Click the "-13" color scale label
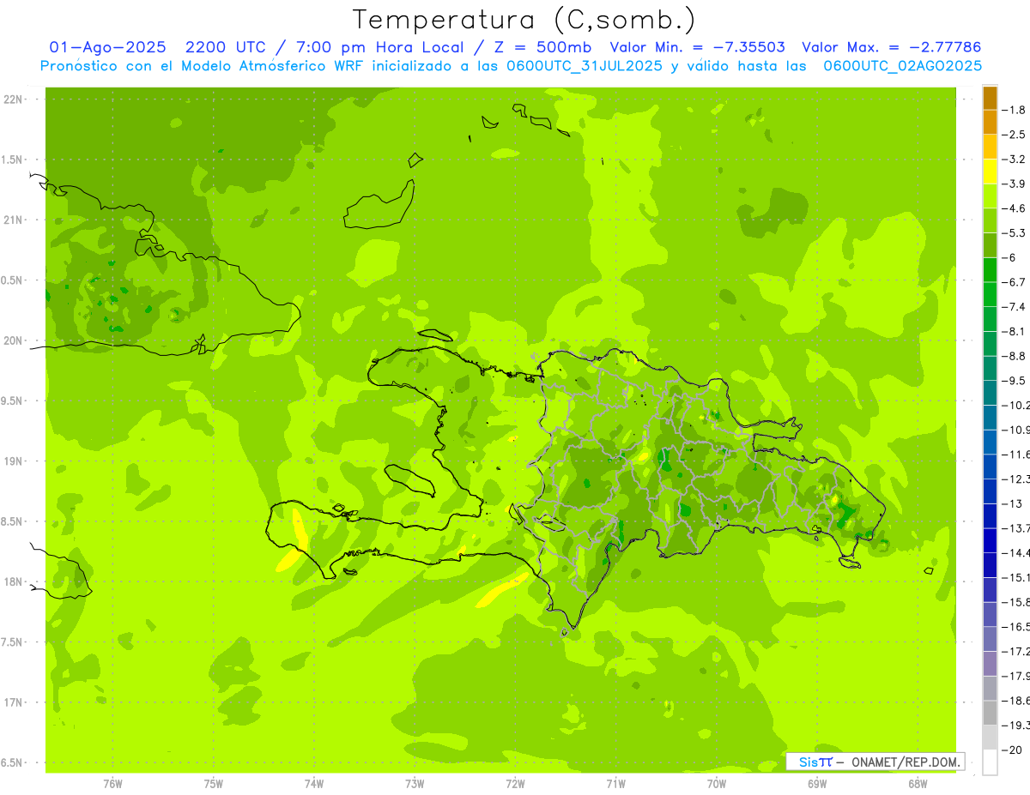Screen dimensions: 1030x795 [1013, 503]
